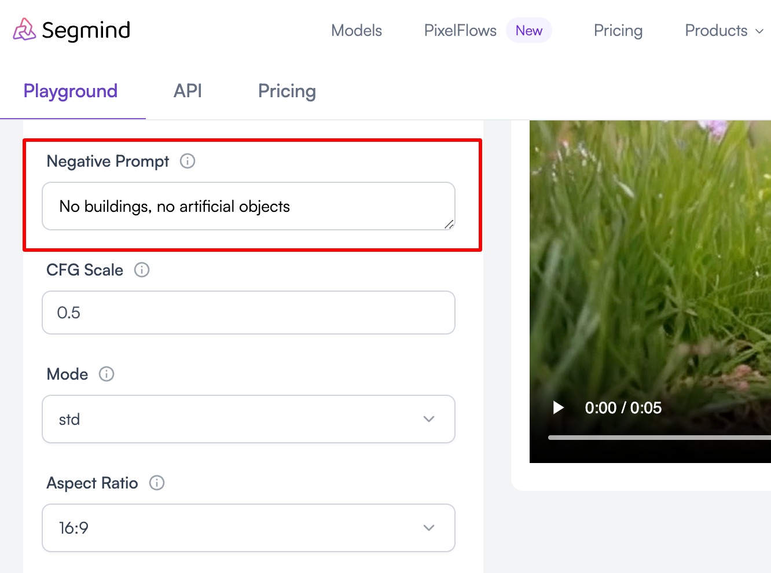Show info icon next to Mode
This screenshot has height=573, width=771.
107,374
